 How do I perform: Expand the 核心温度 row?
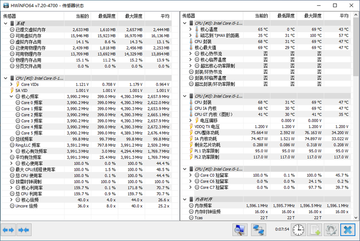[190, 29]
